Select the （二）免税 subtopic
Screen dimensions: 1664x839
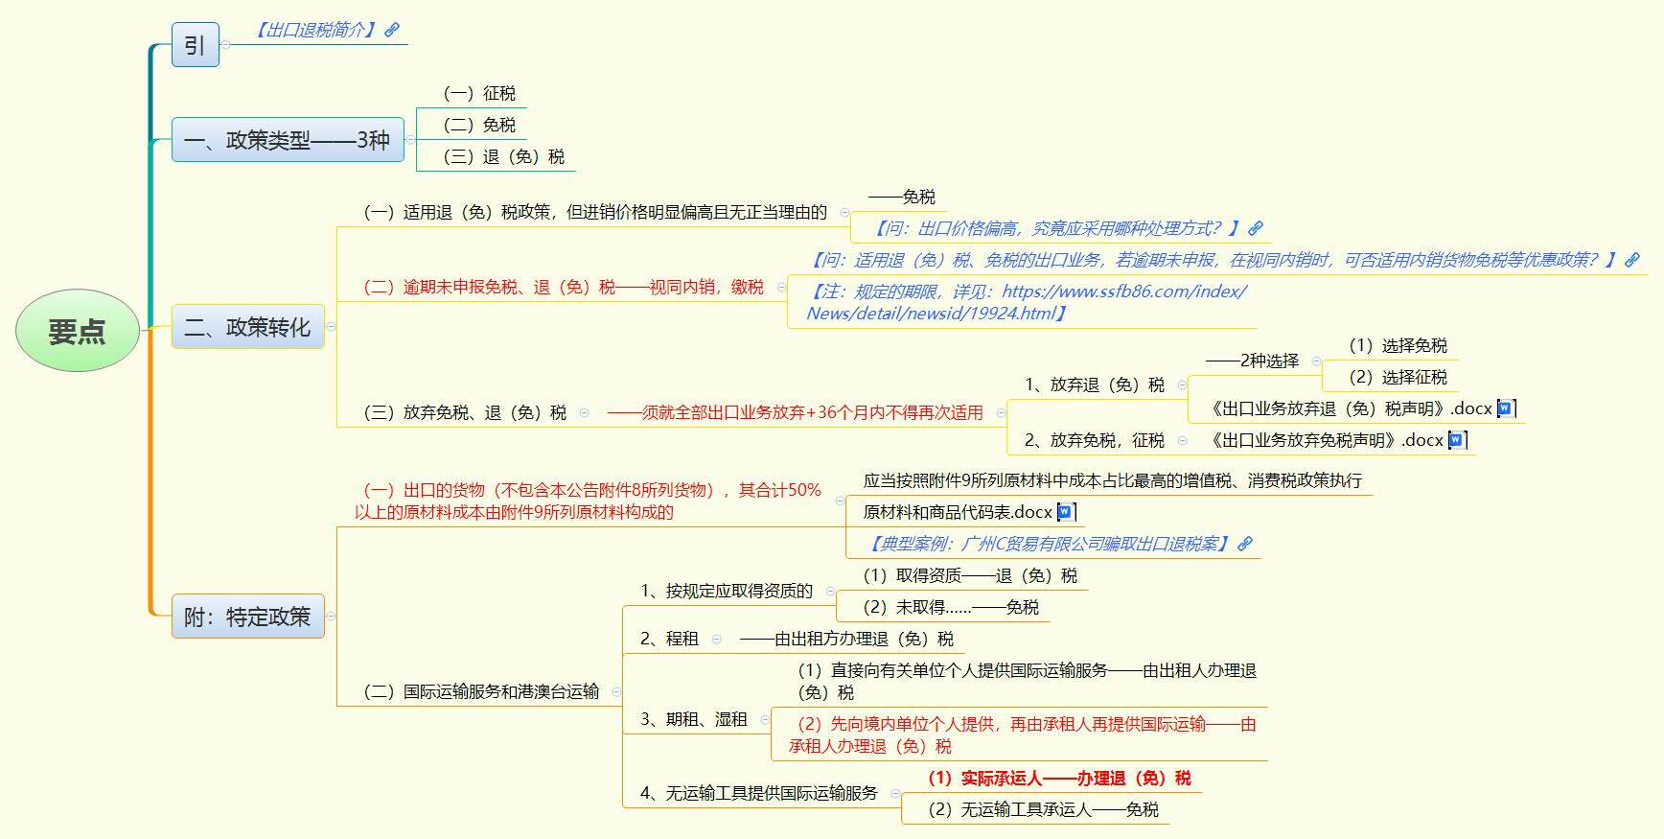click(x=478, y=125)
